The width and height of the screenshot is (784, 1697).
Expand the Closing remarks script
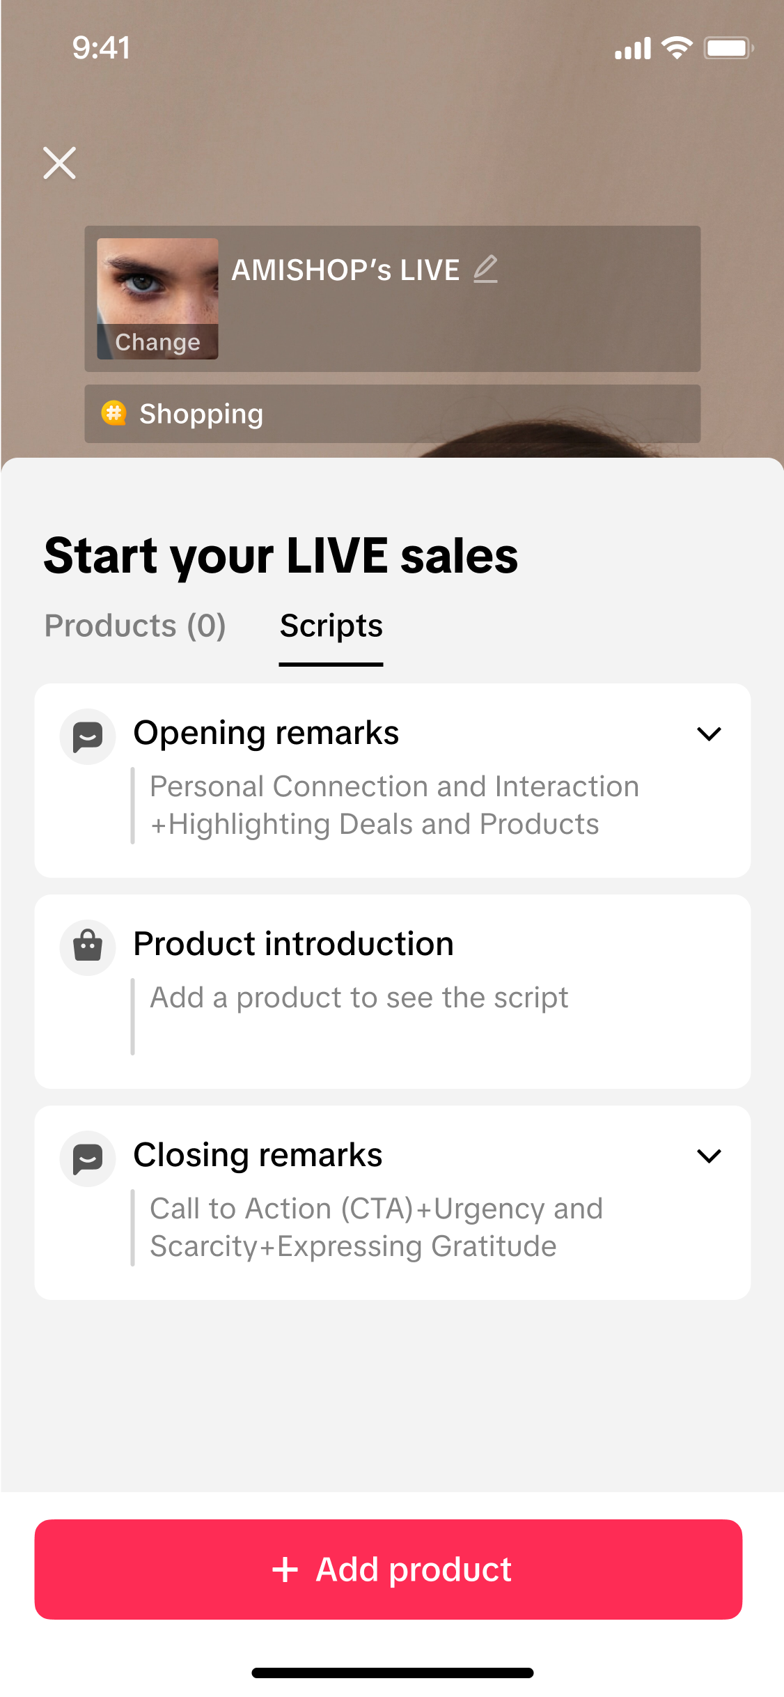(x=709, y=1156)
